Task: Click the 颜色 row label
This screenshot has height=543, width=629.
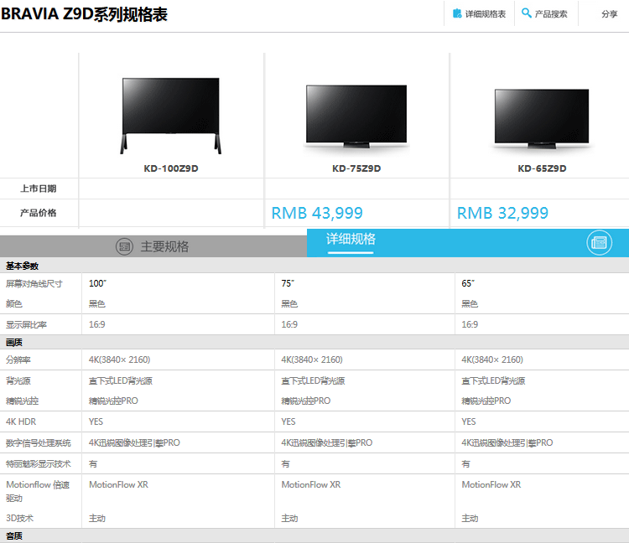Action: [14, 303]
